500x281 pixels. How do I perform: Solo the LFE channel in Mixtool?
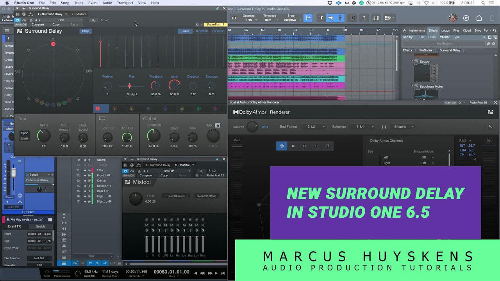point(165,231)
